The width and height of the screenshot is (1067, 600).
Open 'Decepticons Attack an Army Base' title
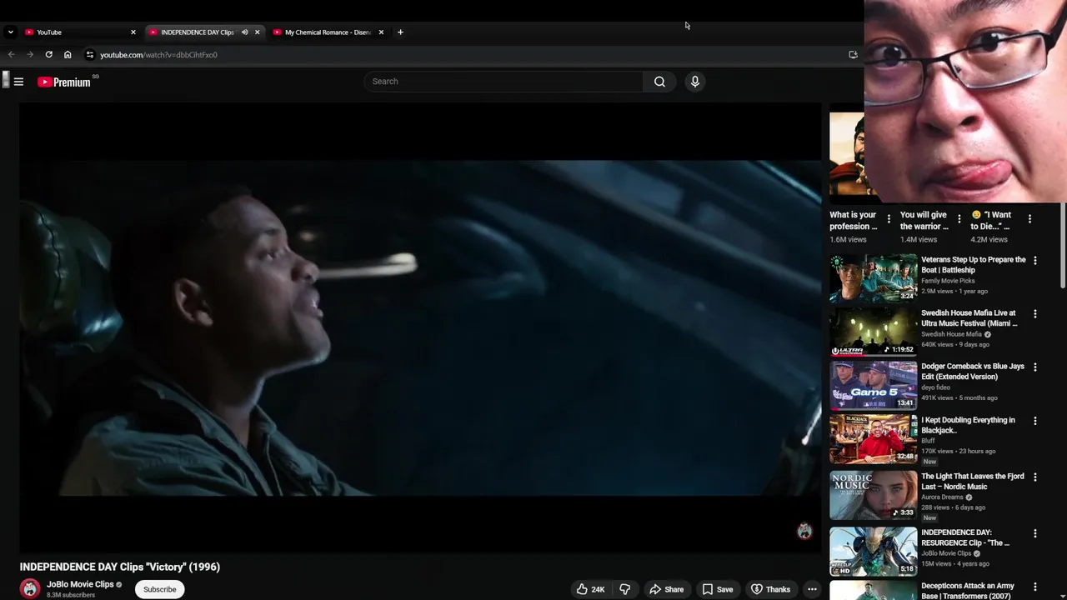point(968,591)
